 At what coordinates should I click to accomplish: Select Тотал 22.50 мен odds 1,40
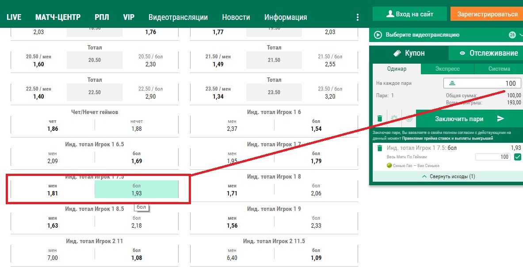[39, 93]
